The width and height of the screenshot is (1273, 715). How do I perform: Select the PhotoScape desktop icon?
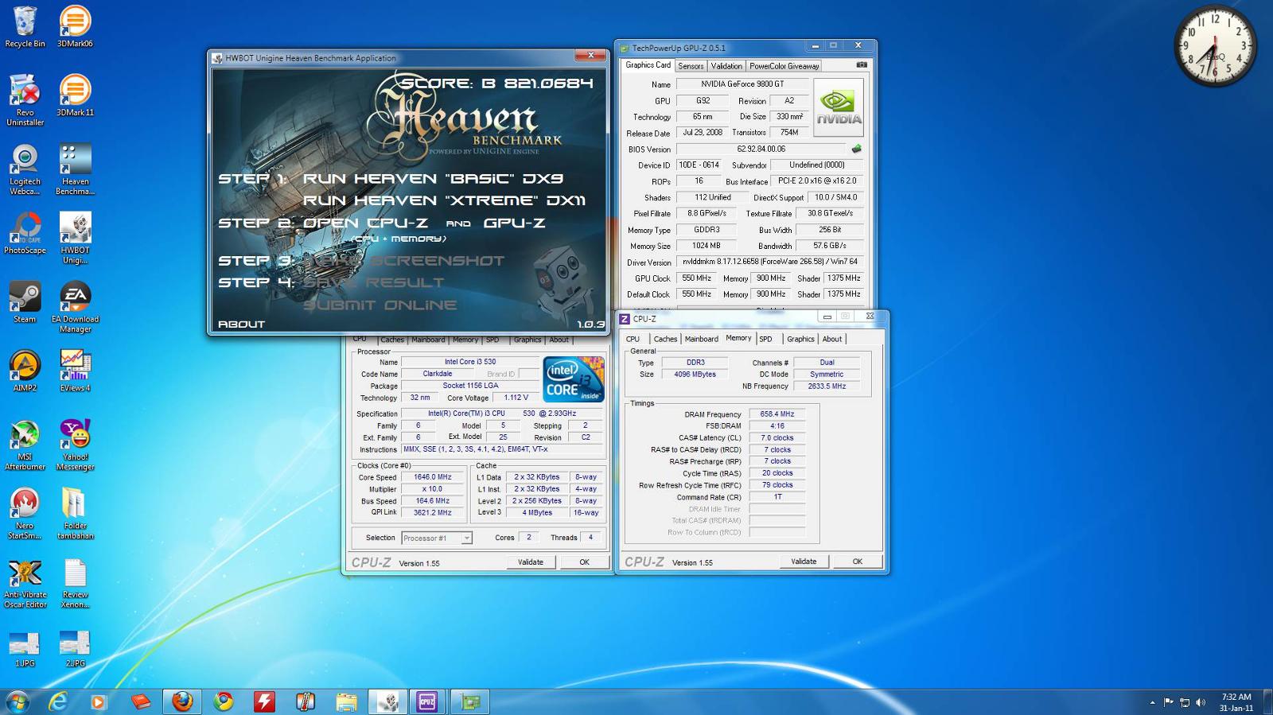pyautogui.click(x=25, y=233)
